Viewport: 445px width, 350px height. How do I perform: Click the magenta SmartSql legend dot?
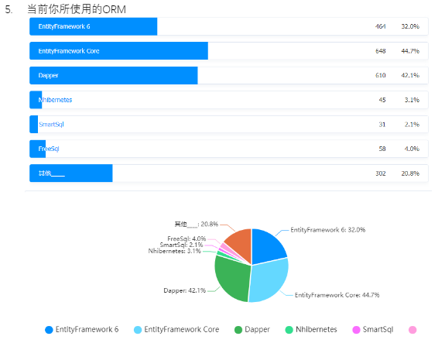[356, 330]
